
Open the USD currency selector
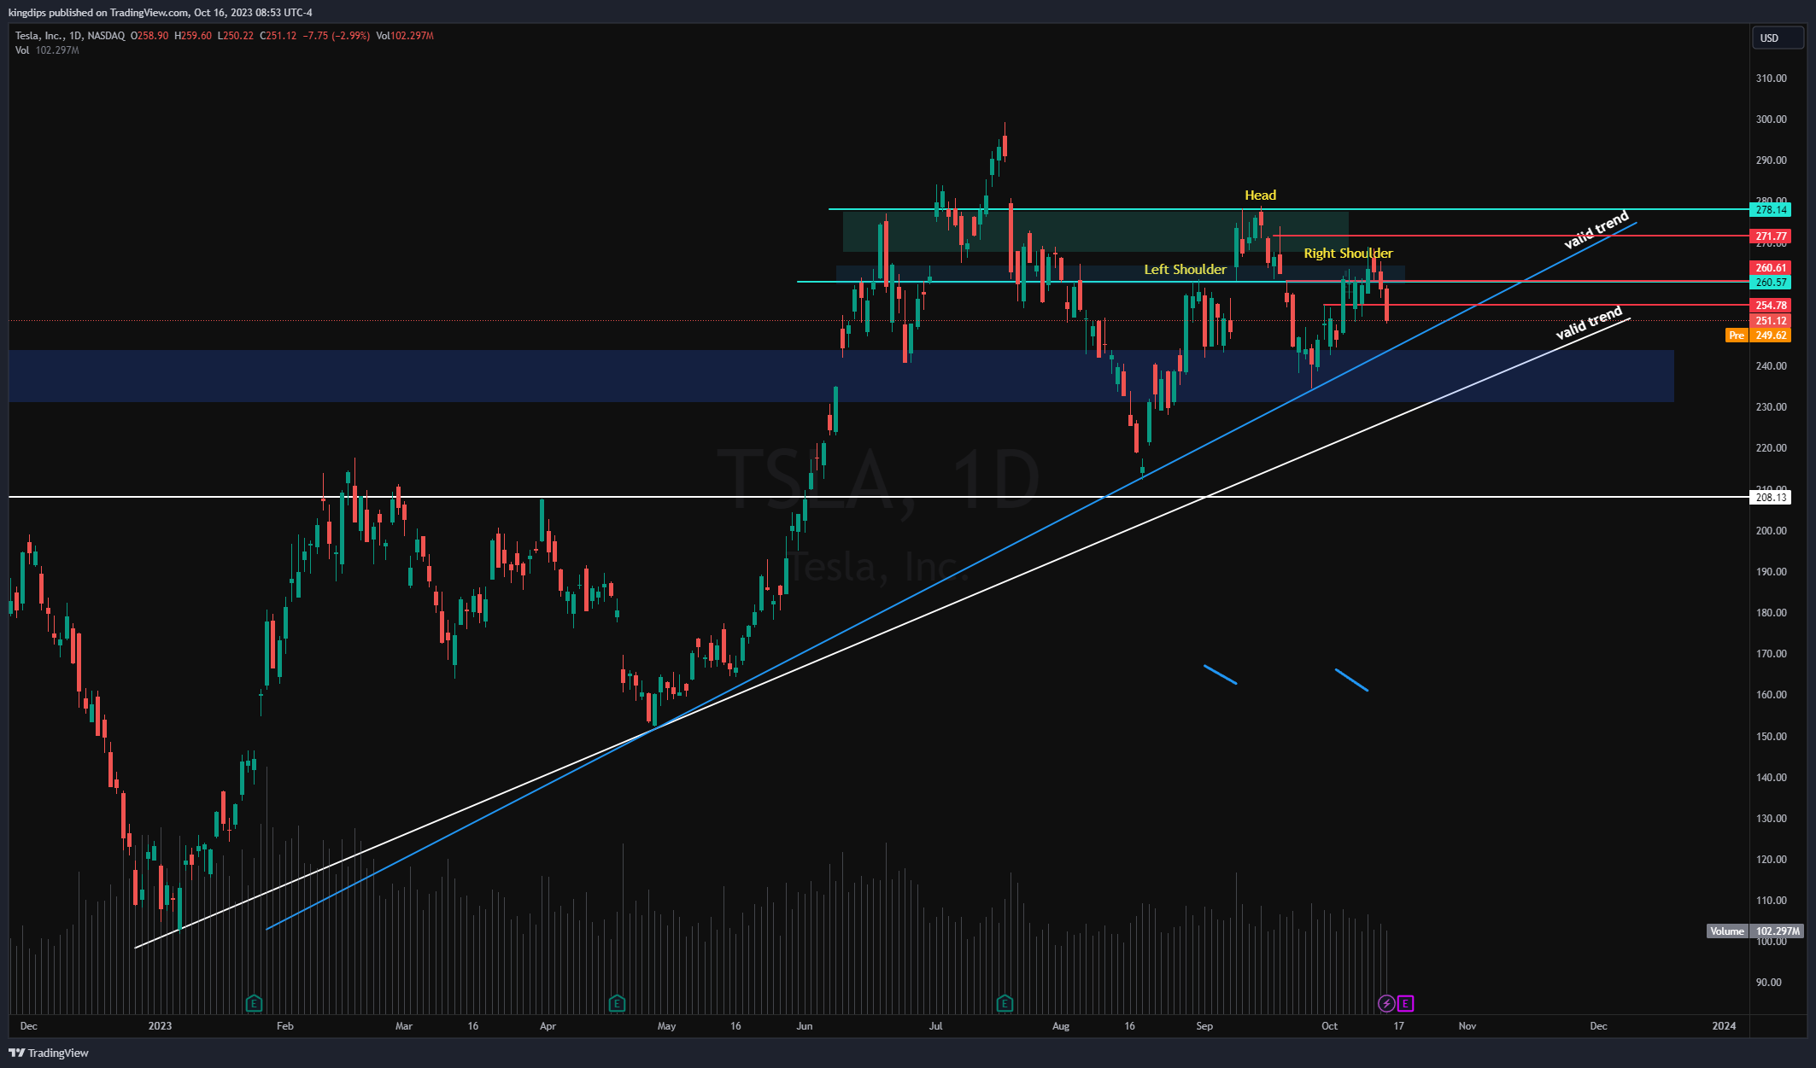(1778, 38)
